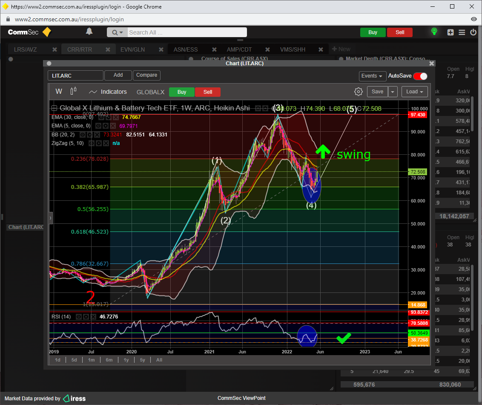Switch to the LRS/AVZ tab

point(26,49)
